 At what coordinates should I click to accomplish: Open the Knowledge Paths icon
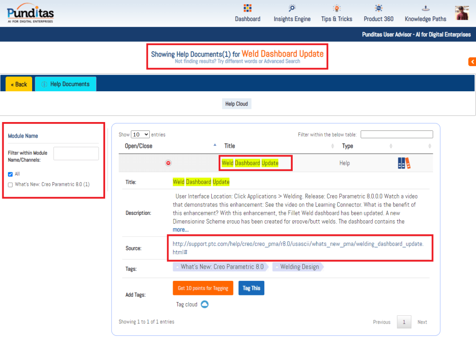425,8
